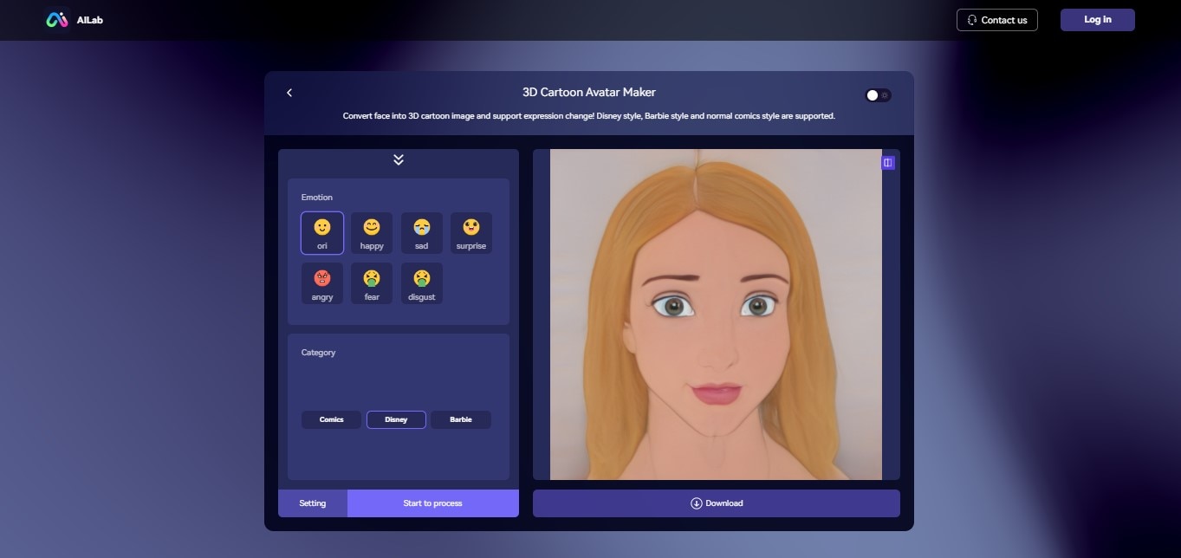Toggle the before/after compare icon
1181x558 pixels.
coord(888,163)
